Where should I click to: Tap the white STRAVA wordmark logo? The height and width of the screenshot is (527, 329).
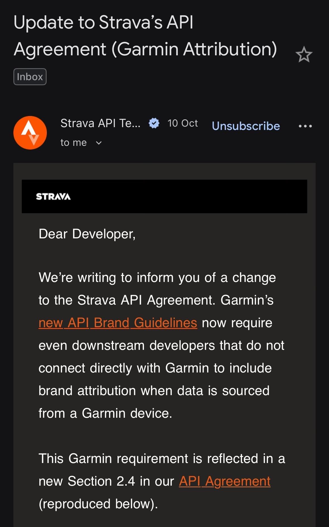[x=53, y=197]
